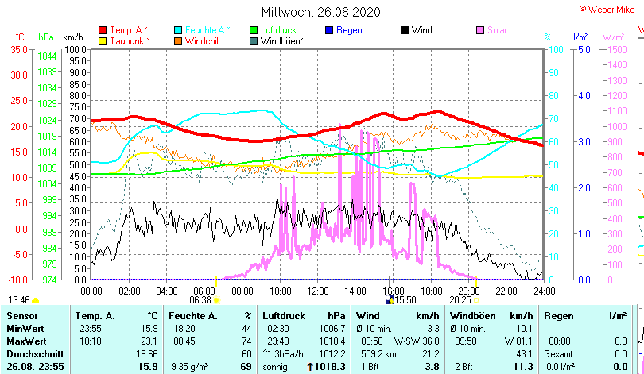Screen dimensions: 644x374
Task: Click the Sensor table header
Action: (x=21, y=316)
